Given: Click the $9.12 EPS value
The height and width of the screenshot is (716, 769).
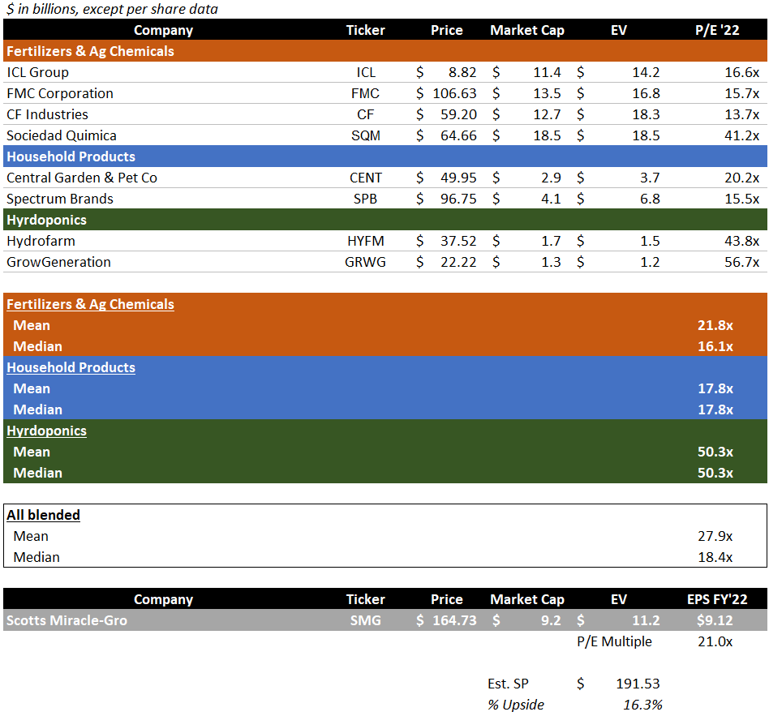Looking at the screenshot, I should click(x=715, y=620).
